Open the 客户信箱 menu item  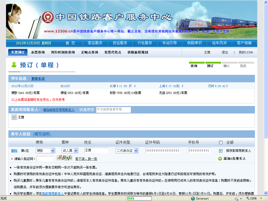click(244, 43)
